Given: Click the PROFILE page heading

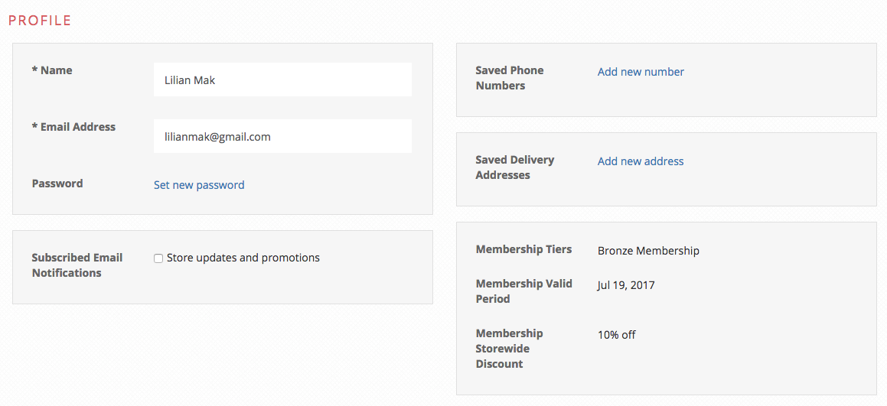Looking at the screenshot, I should pos(40,21).
